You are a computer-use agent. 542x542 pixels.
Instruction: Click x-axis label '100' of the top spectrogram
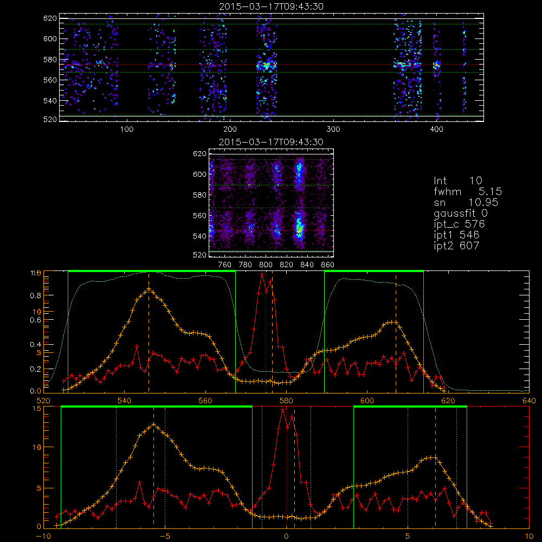pos(127,130)
